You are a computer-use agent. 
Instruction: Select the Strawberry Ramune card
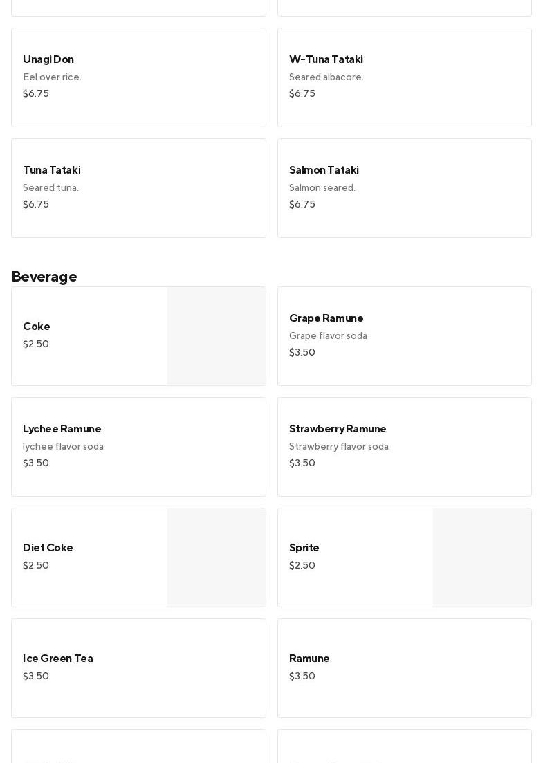(404, 447)
